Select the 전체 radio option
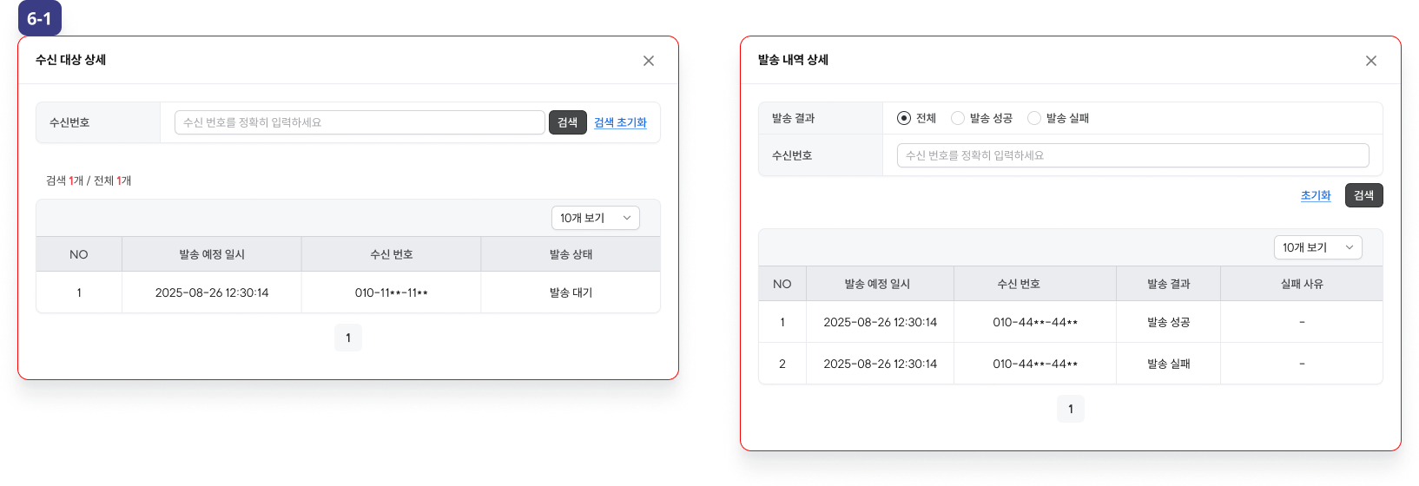 coord(904,118)
